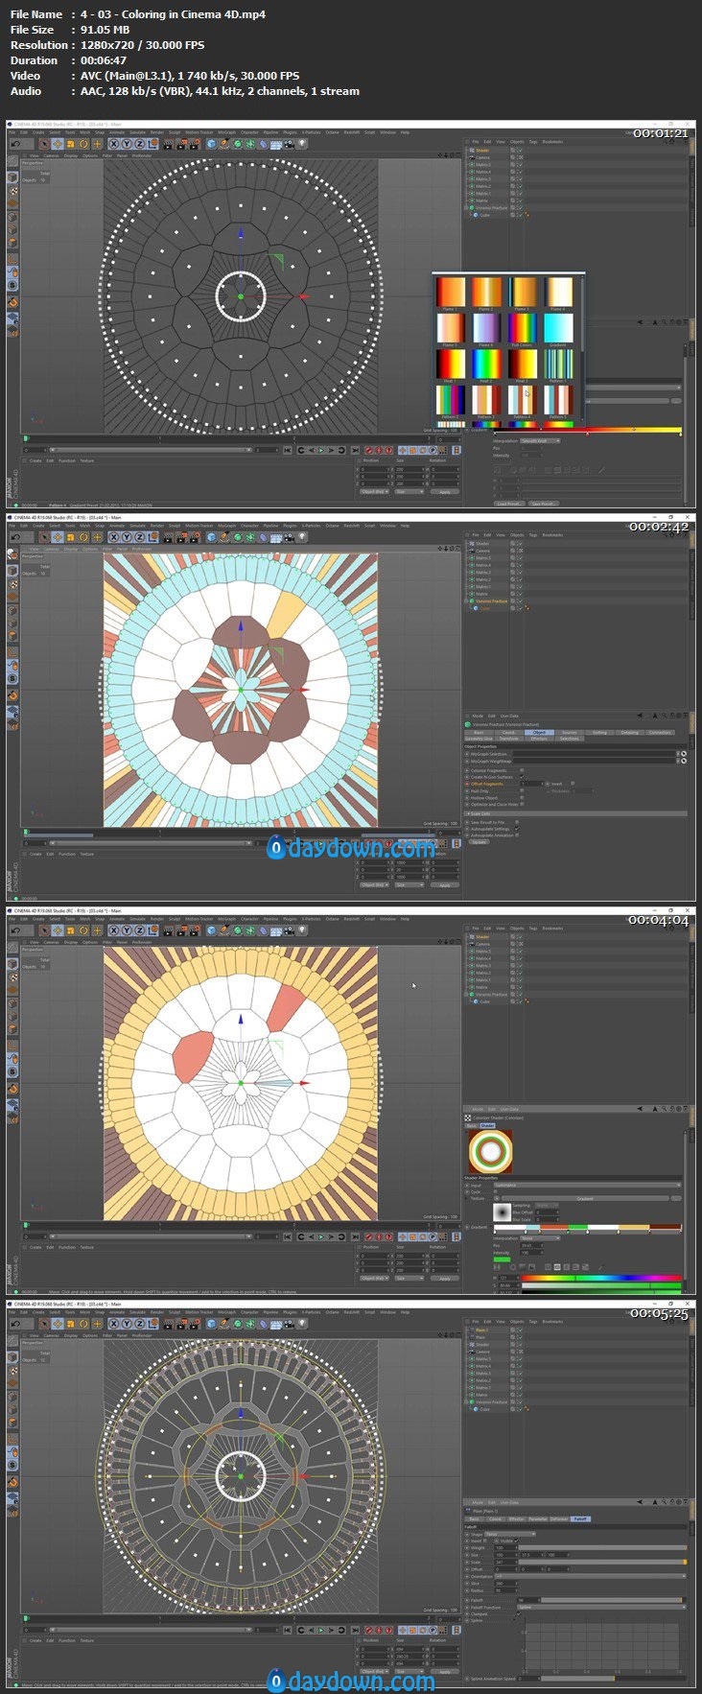The image size is (702, 1694).
Task: Click Save Preset button in 00:01:21 frame
Action: (543, 504)
